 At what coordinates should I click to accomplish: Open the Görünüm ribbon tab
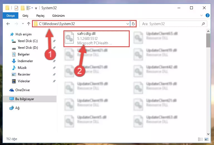pos(58,16)
